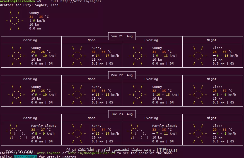Image resolution: width=244 pixels, height=158 pixels.
Task: Click the '30 - 33 °C' temperature
Action: [x=101, y=91]
